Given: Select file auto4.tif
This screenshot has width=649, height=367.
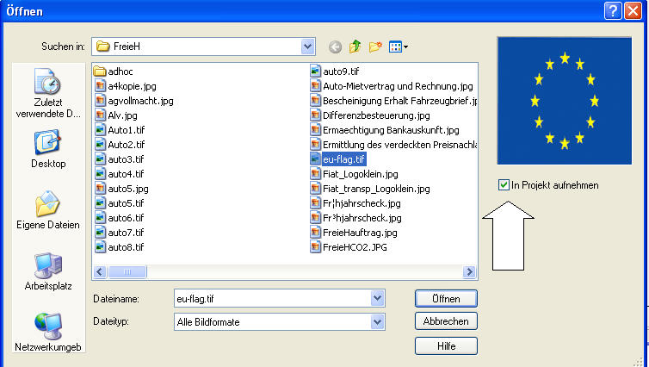Looking at the screenshot, I should point(120,174).
